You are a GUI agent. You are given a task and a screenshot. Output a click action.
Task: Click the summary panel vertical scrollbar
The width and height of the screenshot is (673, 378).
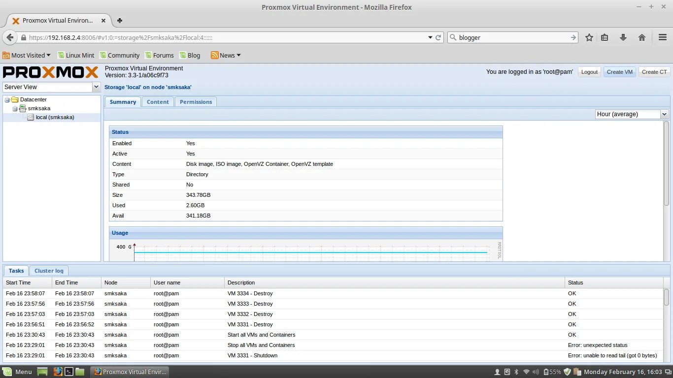tap(667, 162)
